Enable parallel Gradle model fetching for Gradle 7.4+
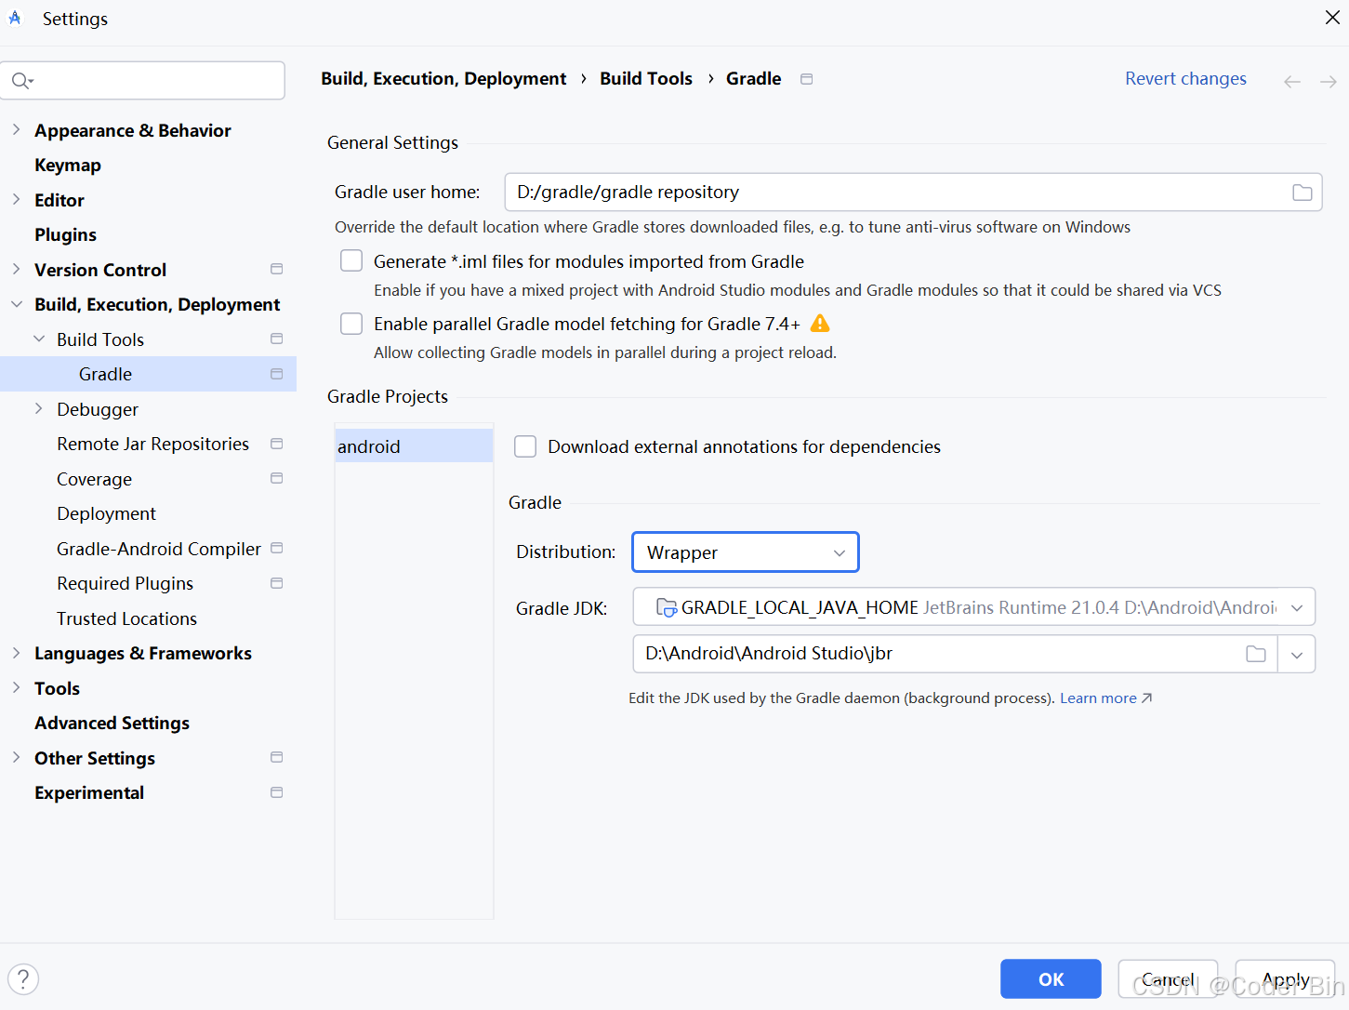The image size is (1349, 1010). 351,323
